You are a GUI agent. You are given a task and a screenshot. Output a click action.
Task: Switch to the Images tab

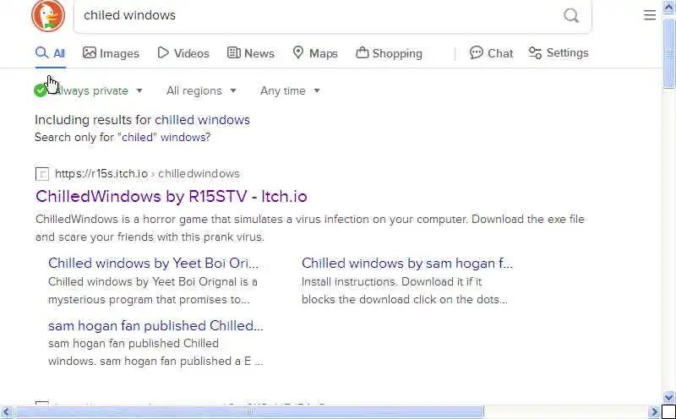[x=111, y=53]
